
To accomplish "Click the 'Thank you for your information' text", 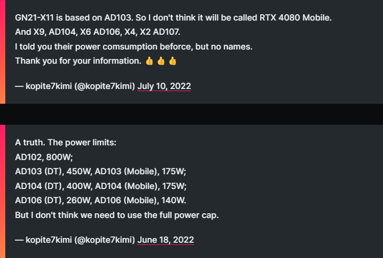I will coord(78,61).
